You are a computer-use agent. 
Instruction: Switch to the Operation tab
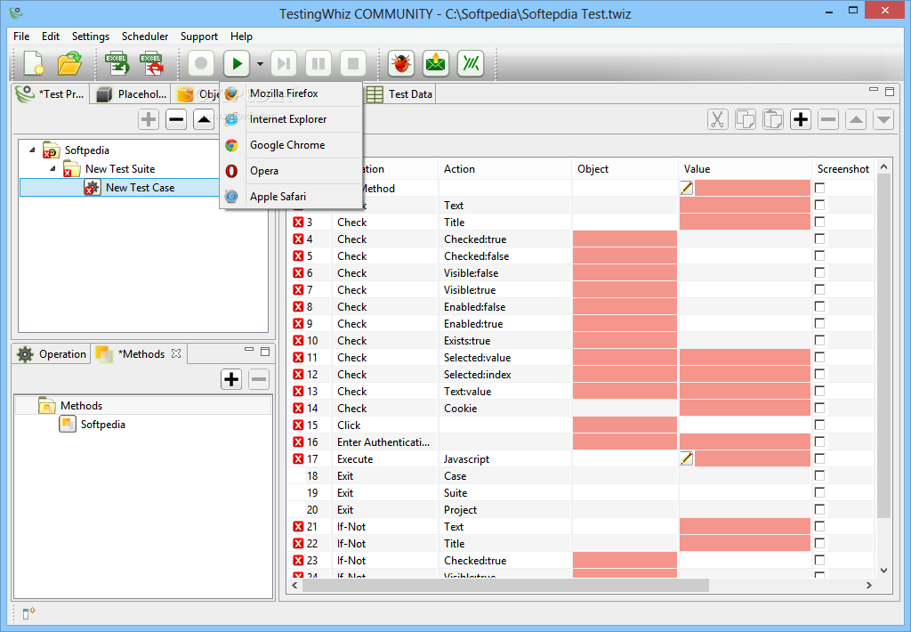(x=51, y=354)
